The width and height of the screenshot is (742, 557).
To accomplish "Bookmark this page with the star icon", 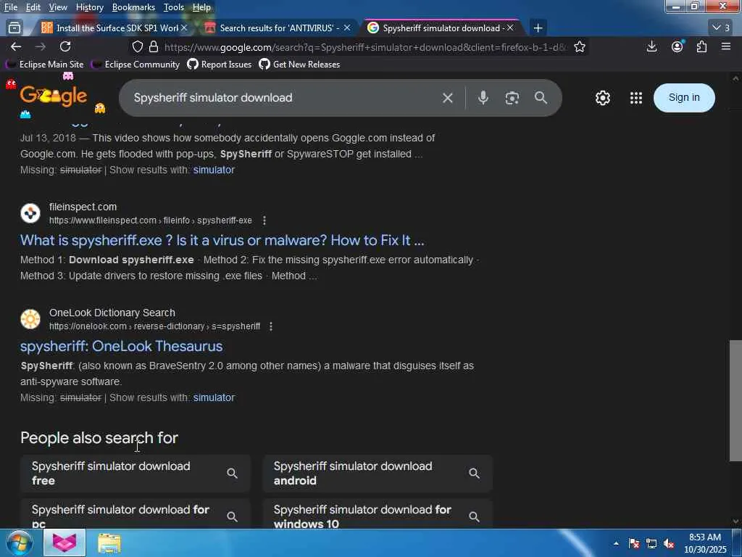I will (580, 46).
